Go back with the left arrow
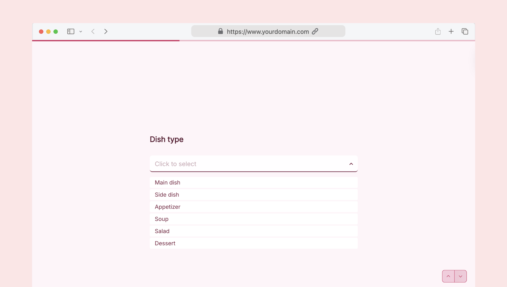The width and height of the screenshot is (507, 287). point(93,31)
